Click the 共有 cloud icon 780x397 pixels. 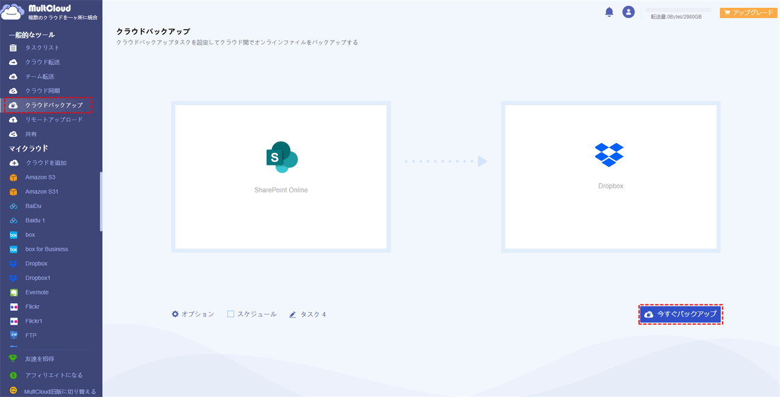point(13,134)
